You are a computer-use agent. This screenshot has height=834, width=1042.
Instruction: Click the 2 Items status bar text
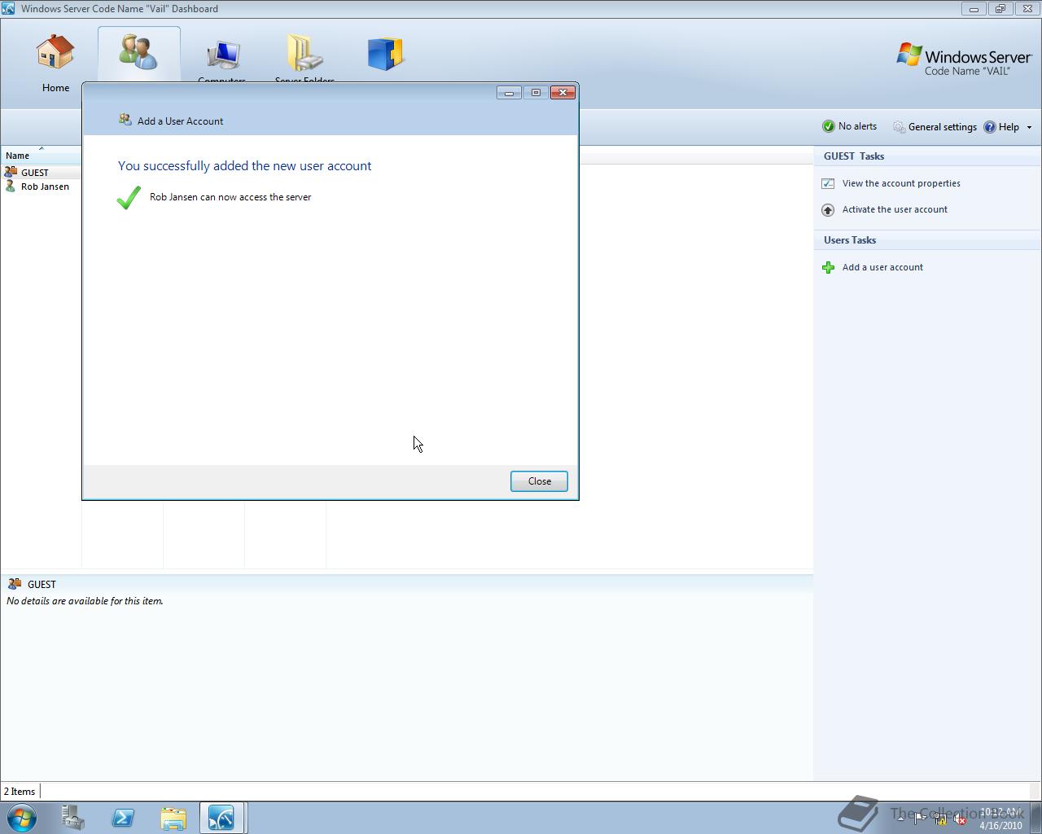pyautogui.click(x=20, y=792)
